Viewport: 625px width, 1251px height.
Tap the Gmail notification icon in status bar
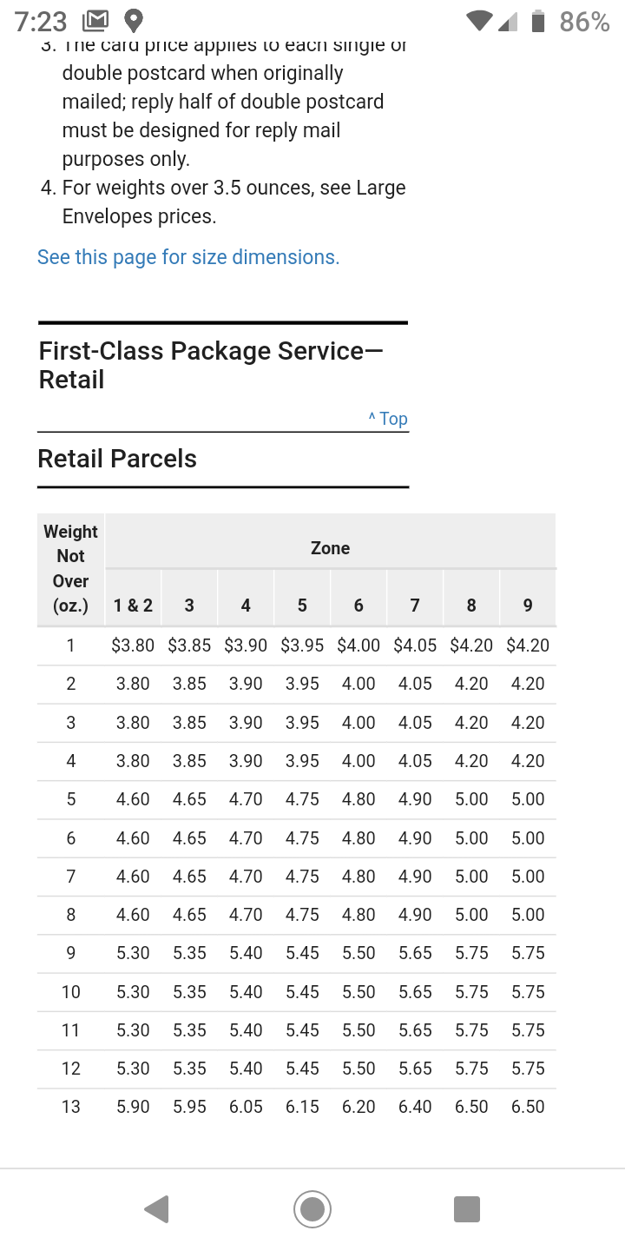(x=95, y=21)
